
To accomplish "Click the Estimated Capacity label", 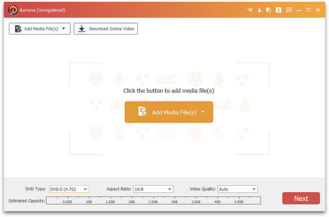I will coord(27,201).
